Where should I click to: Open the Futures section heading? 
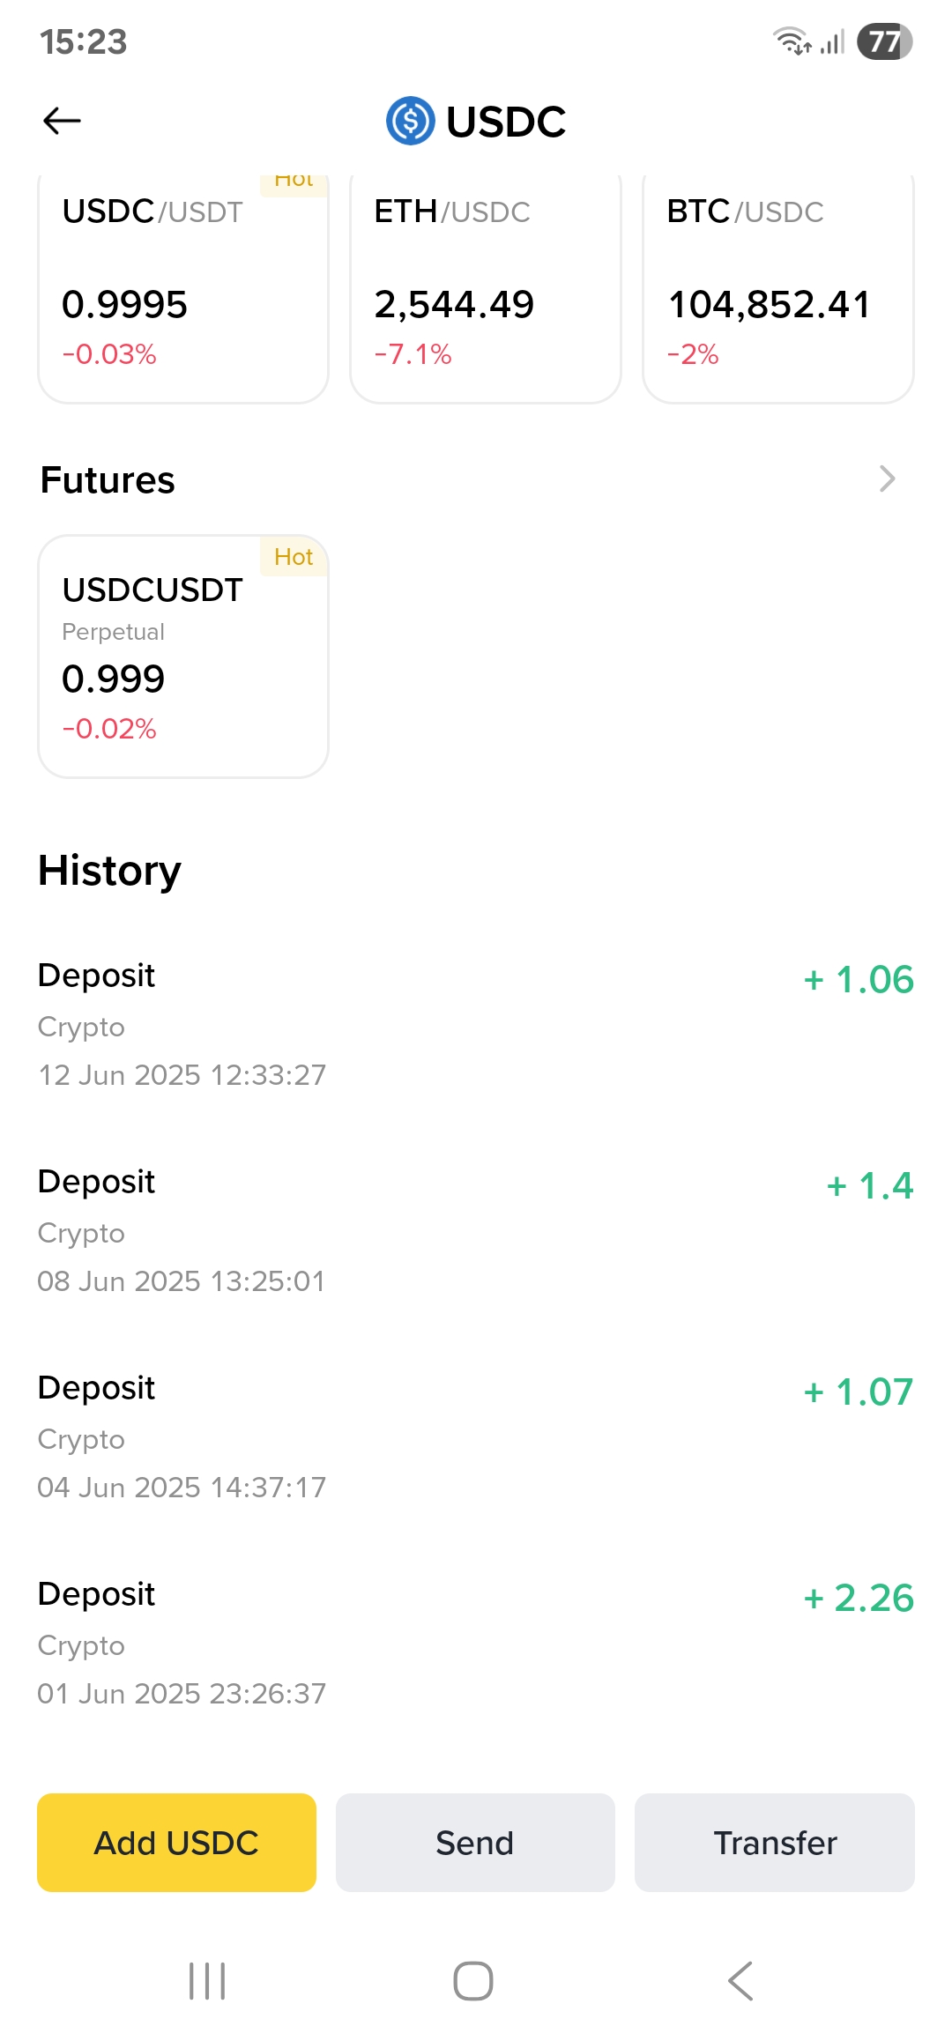(108, 480)
